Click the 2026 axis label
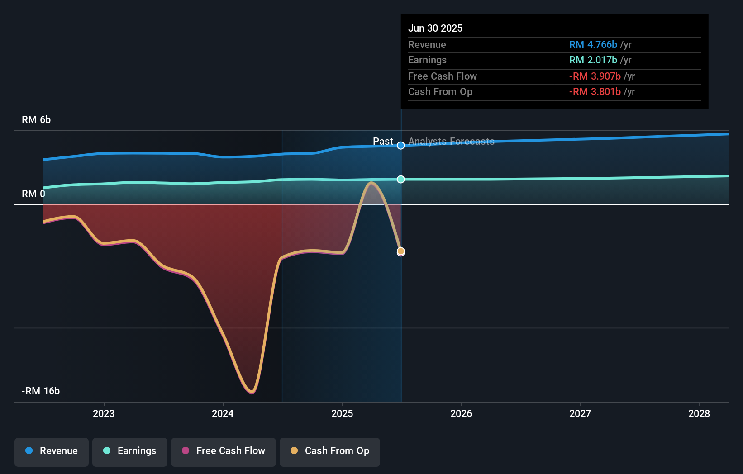 (x=461, y=413)
